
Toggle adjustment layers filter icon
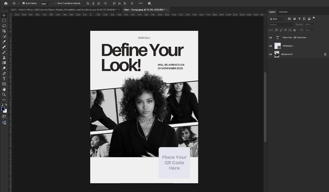point(294,19)
